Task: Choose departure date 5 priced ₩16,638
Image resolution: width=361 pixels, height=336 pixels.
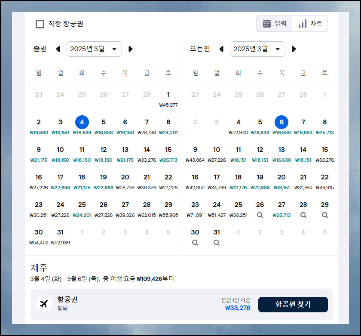Action: click(x=104, y=126)
